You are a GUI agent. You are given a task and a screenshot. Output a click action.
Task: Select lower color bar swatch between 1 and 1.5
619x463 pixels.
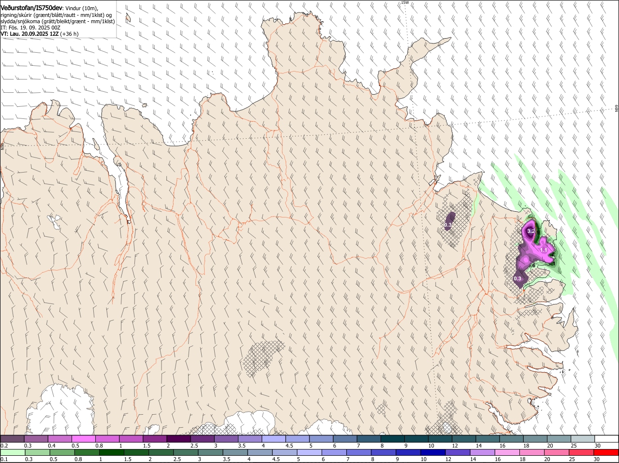[112, 452]
